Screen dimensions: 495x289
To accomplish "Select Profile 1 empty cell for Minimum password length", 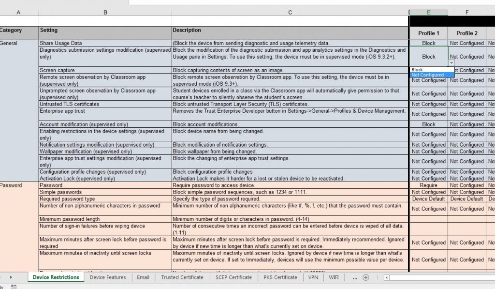I will click(x=428, y=219).
